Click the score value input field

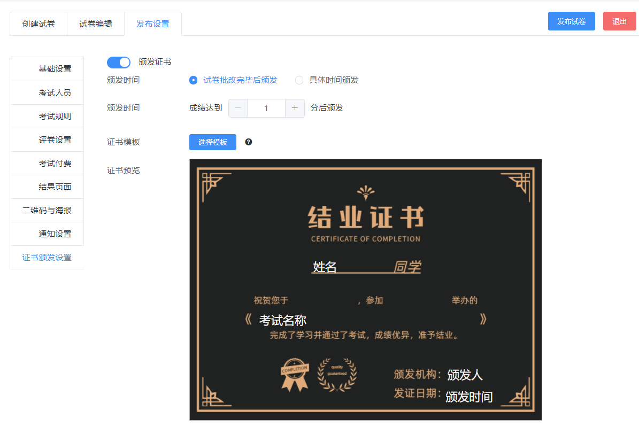[266, 108]
